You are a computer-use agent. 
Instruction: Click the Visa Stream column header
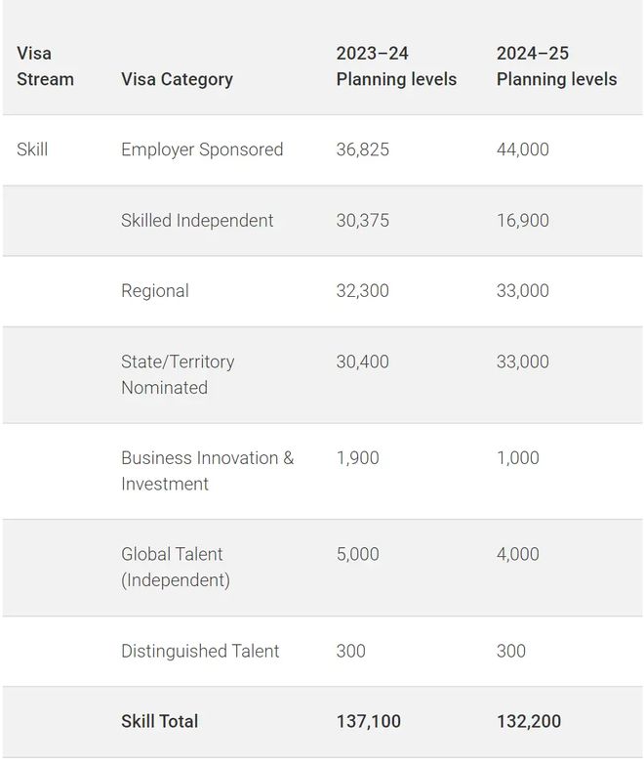coord(45,66)
